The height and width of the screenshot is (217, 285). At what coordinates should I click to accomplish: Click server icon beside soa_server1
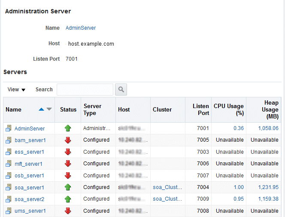[x=8, y=187]
